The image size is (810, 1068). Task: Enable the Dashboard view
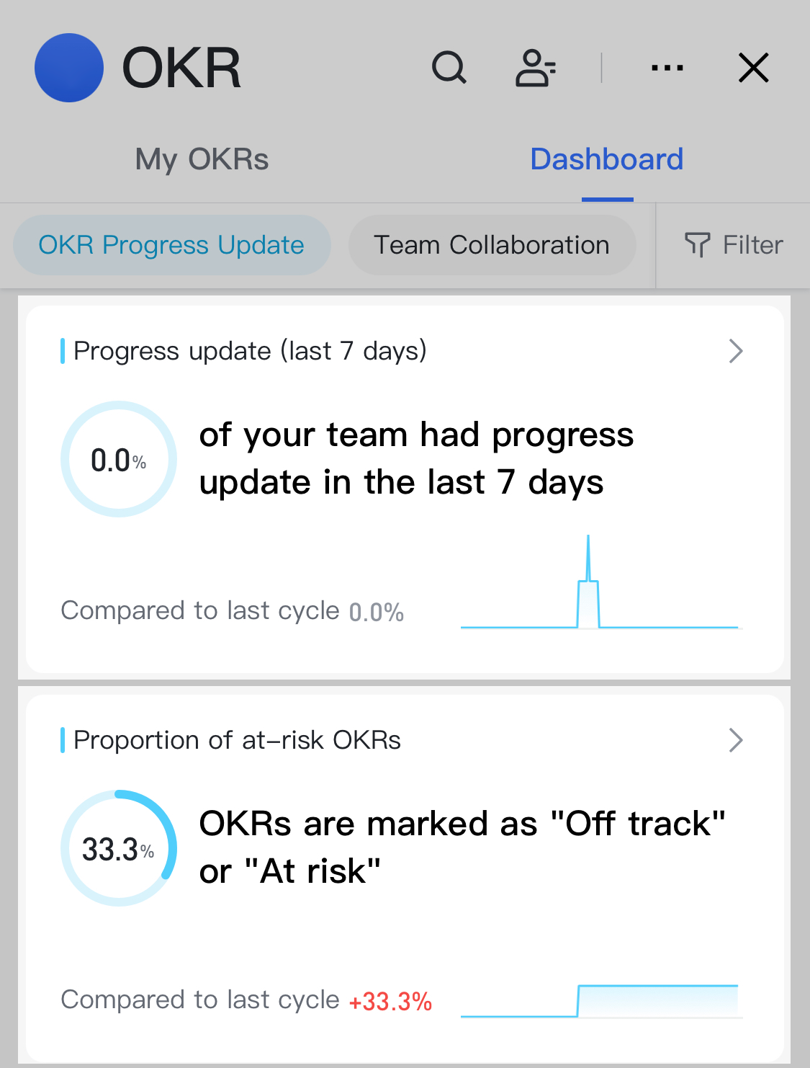pos(607,159)
